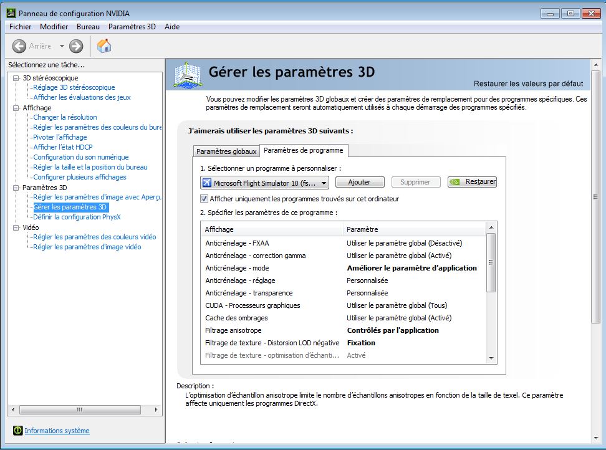Open the Paramètres 3D menu
This screenshot has width=606, height=450.
pos(132,27)
